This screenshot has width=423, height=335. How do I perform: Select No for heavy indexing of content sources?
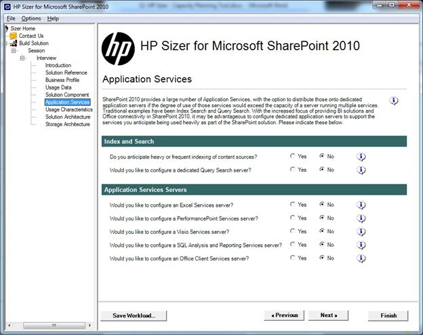[x=322, y=156]
